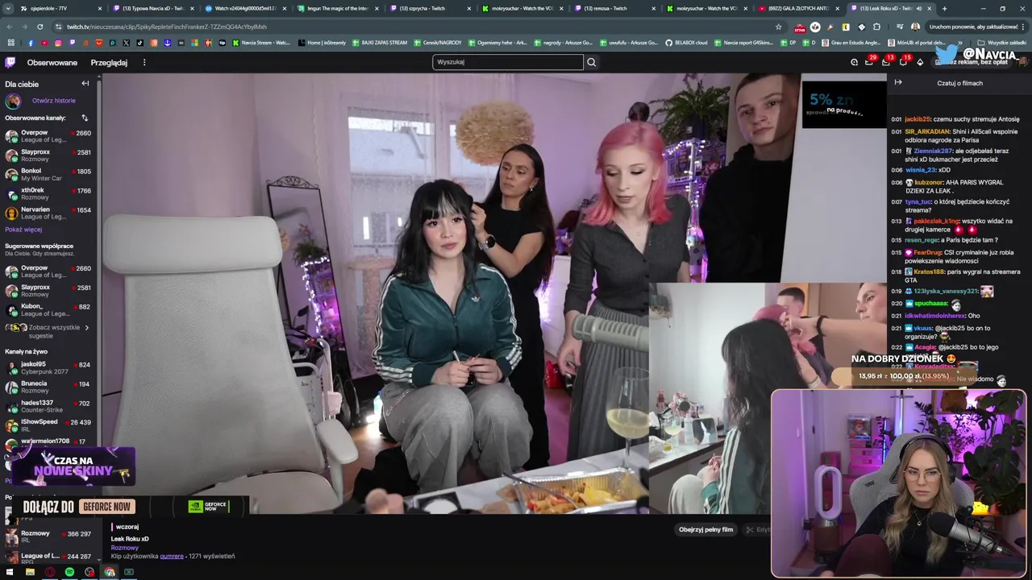
Task: Open TikTok bookmark icon
Action: (140, 43)
